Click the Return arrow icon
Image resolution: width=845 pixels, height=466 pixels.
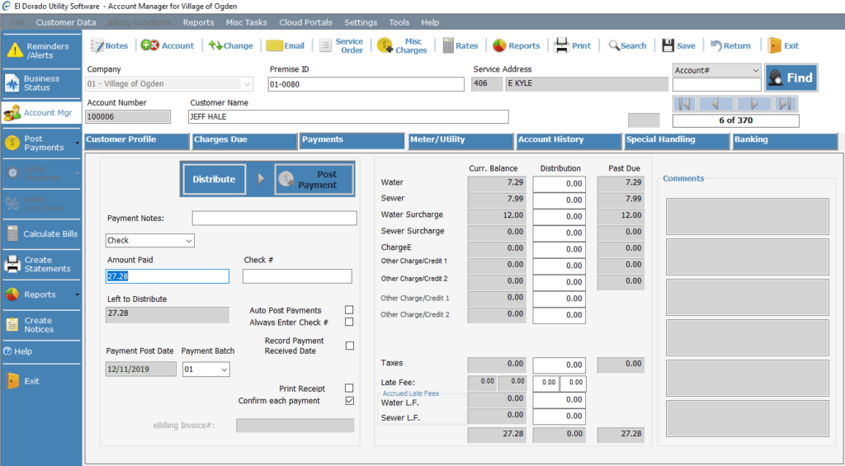716,45
